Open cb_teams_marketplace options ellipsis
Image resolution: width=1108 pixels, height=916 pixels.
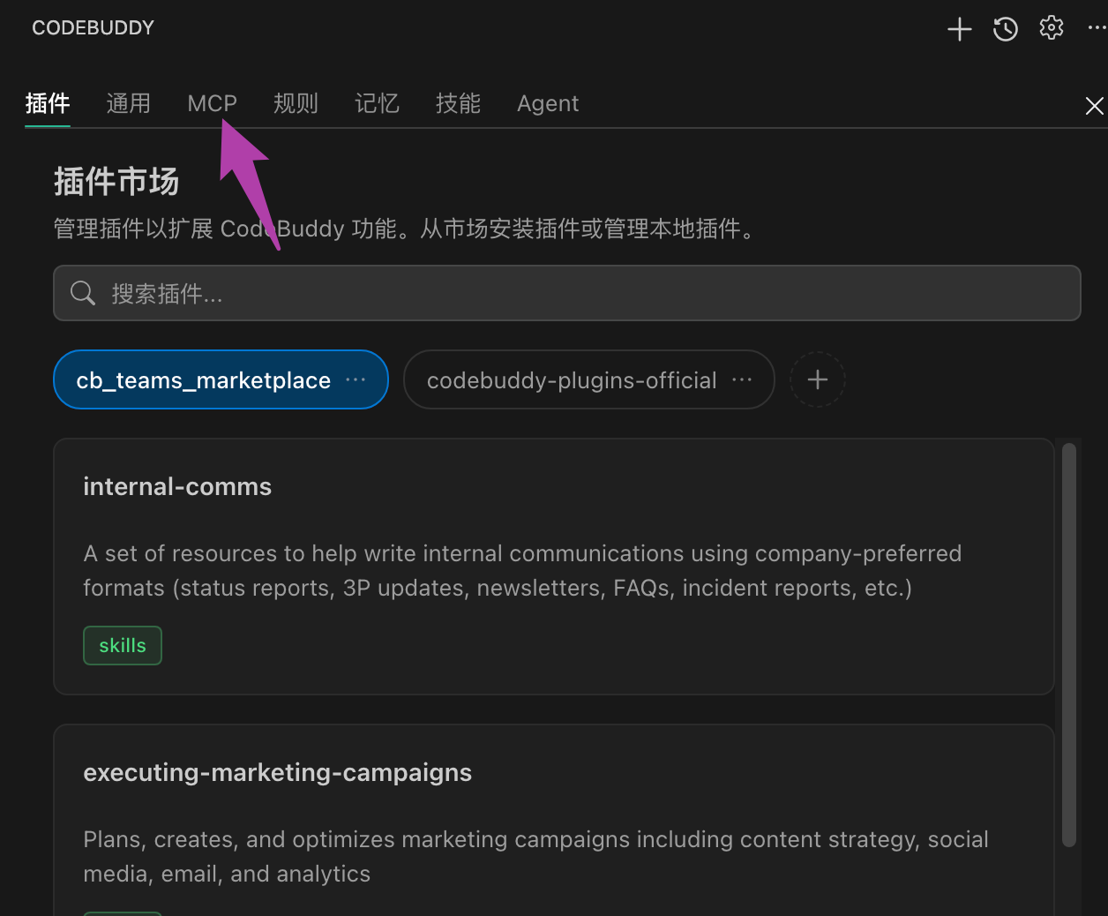tap(356, 379)
